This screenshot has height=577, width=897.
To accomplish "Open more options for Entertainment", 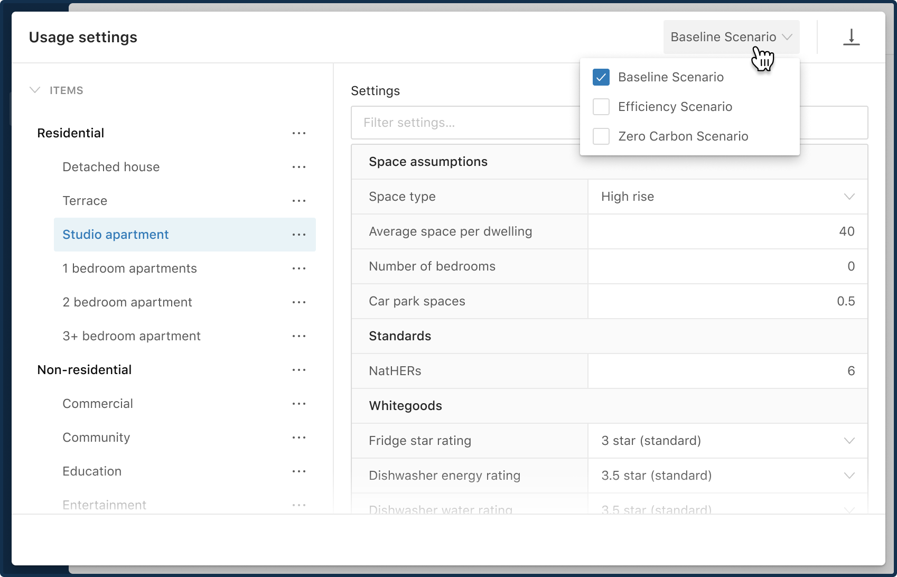I will (x=299, y=505).
